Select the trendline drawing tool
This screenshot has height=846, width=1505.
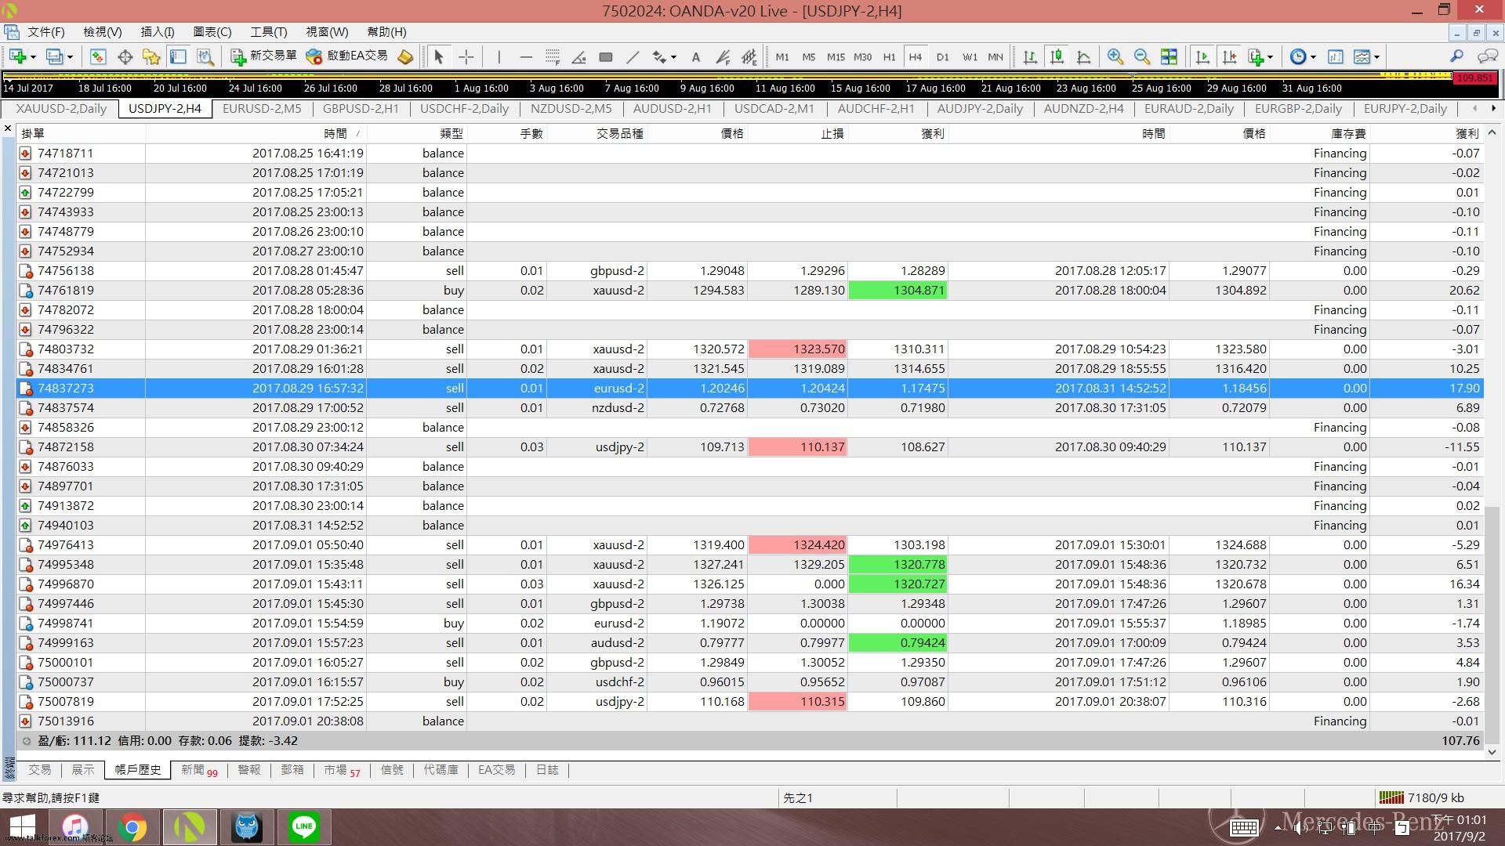tap(633, 56)
